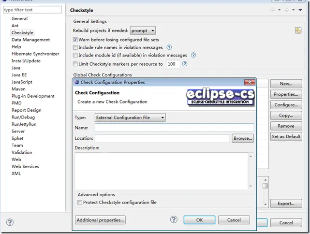The height and width of the screenshot is (234, 310).
Task: Open Server preferences
Action: coord(18,131)
